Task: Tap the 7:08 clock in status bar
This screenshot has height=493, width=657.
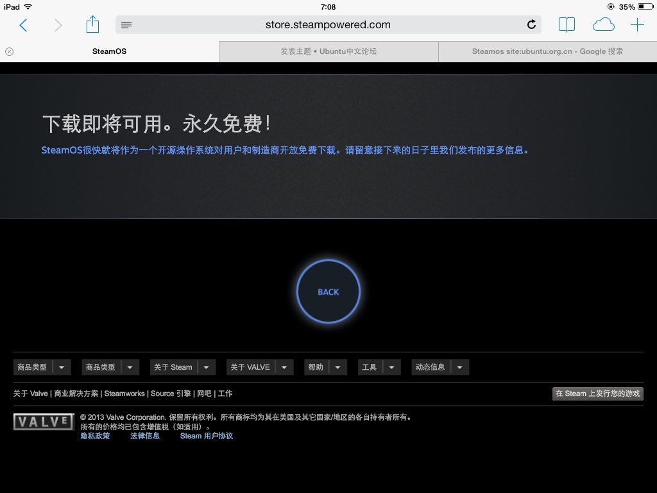Action: tap(328, 6)
